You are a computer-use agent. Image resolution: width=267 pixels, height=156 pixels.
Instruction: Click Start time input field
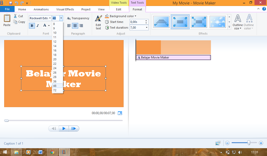(137, 22)
